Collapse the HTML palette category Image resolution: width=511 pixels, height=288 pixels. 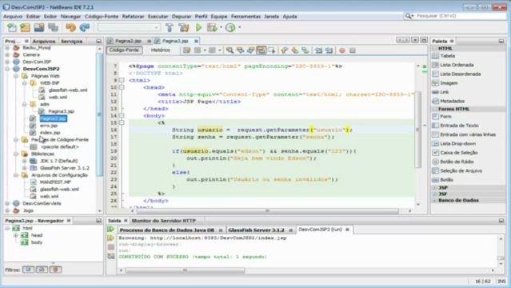point(435,49)
